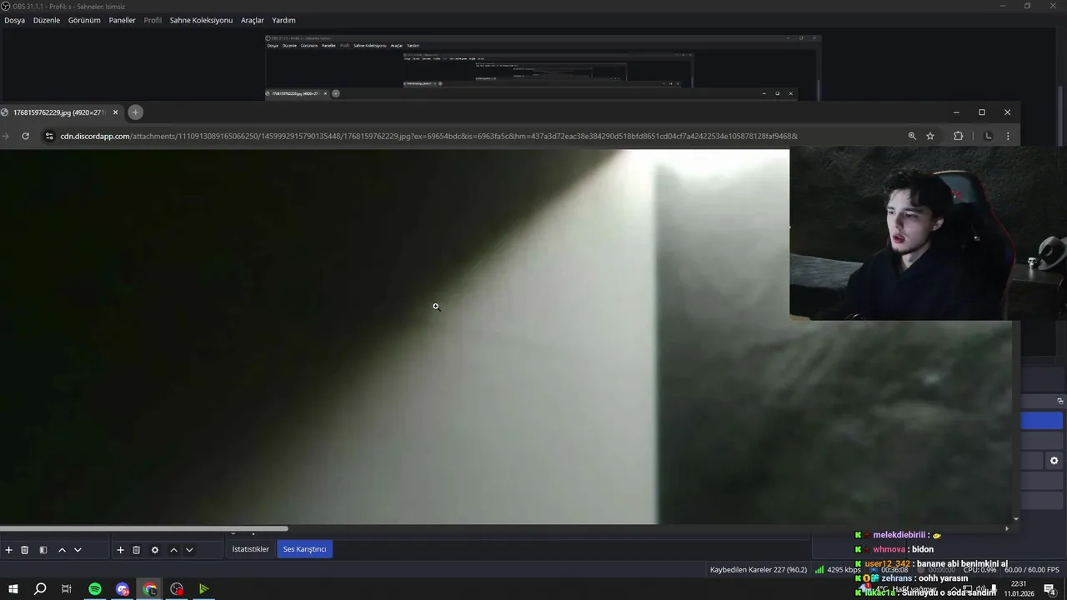The height and width of the screenshot is (600, 1067).
Task: Open OBS Studio from the taskbar
Action: tap(177, 589)
